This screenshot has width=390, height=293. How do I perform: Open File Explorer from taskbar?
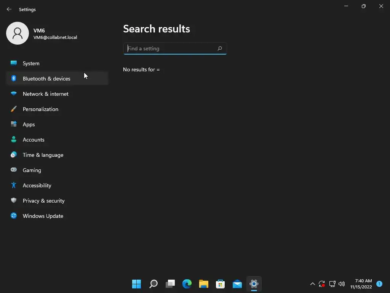[204, 284]
